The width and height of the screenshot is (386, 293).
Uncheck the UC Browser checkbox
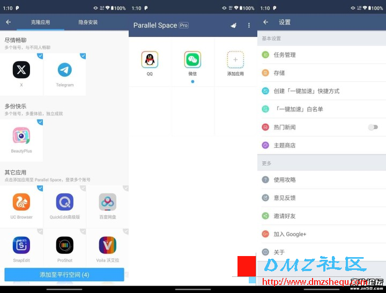[40, 188]
